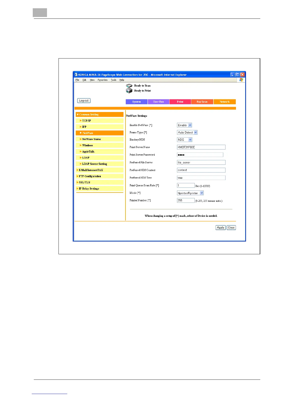
Task: Click the NetWare Settings heading
Action: pos(136,116)
